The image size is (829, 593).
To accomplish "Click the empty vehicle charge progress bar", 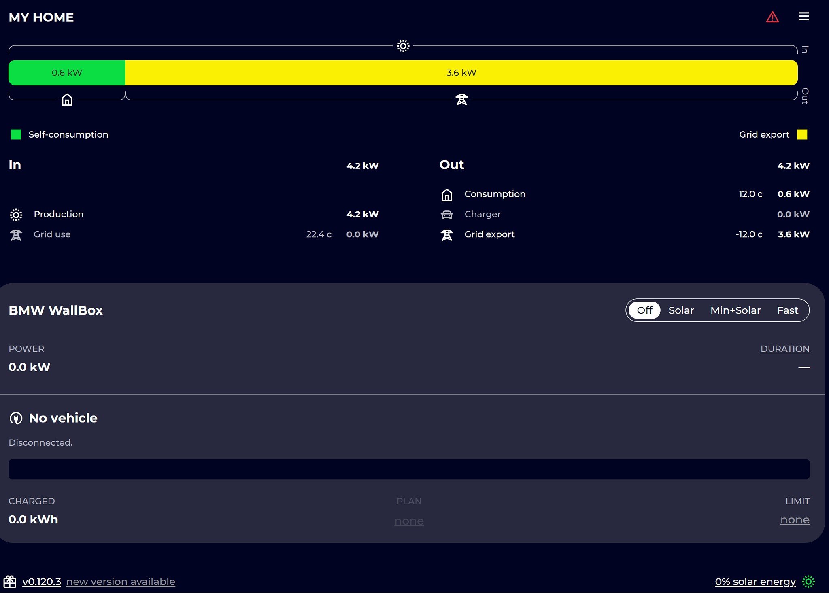I will point(409,469).
